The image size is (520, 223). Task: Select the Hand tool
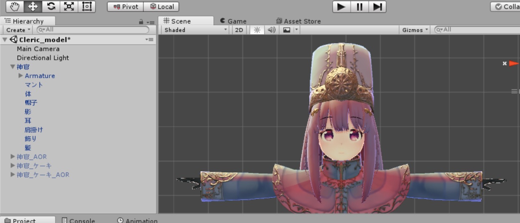point(15,7)
